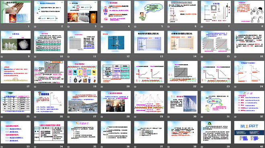Preview animation star for slide 29
265x148 pixels.
pyautogui.click(x=135, y=117)
